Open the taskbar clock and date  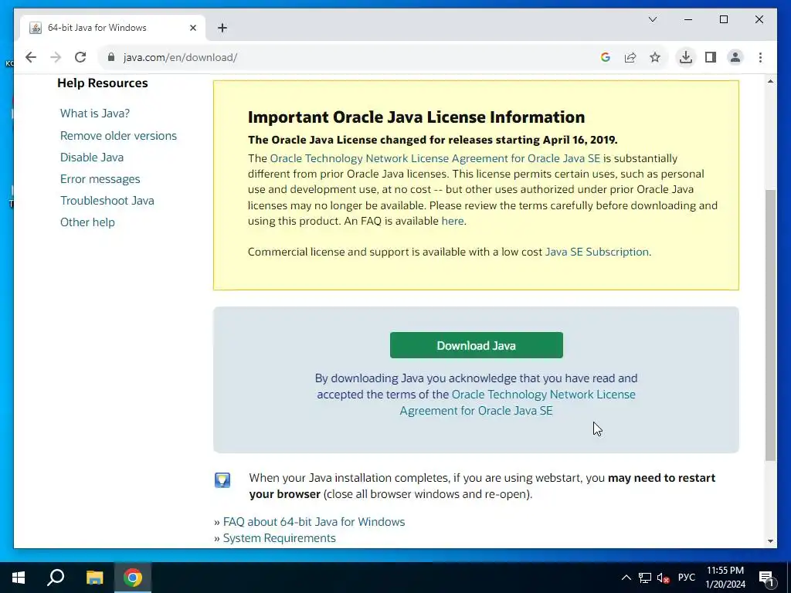(x=725, y=578)
